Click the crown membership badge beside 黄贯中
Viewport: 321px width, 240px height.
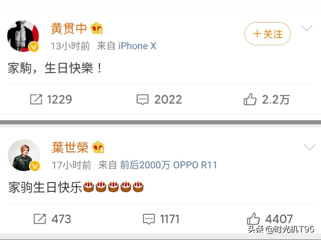pyautogui.click(x=97, y=28)
